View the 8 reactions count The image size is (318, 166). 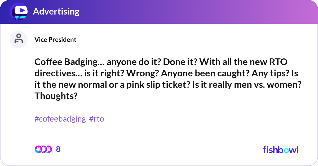[58, 149]
